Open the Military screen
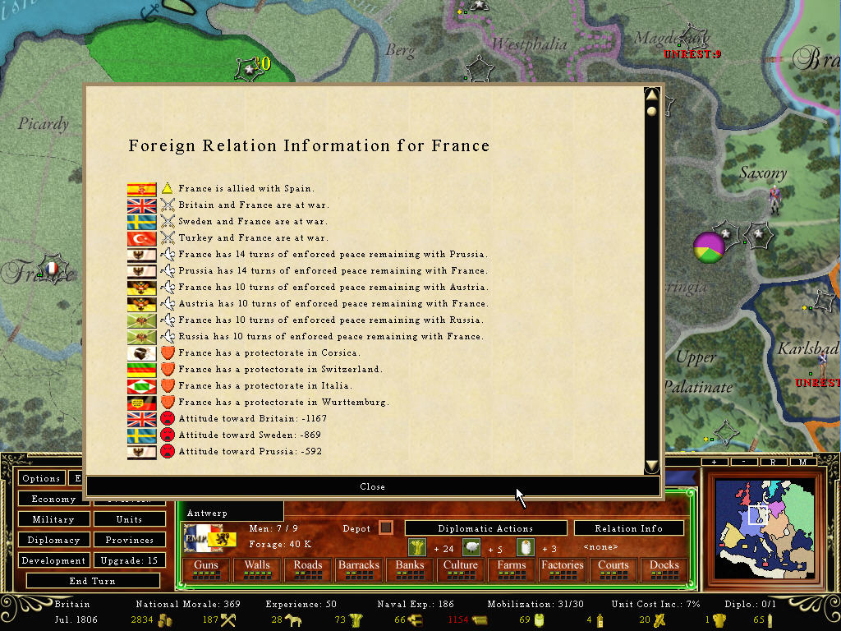This screenshot has width=841, height=631. (x=53, y=519)
